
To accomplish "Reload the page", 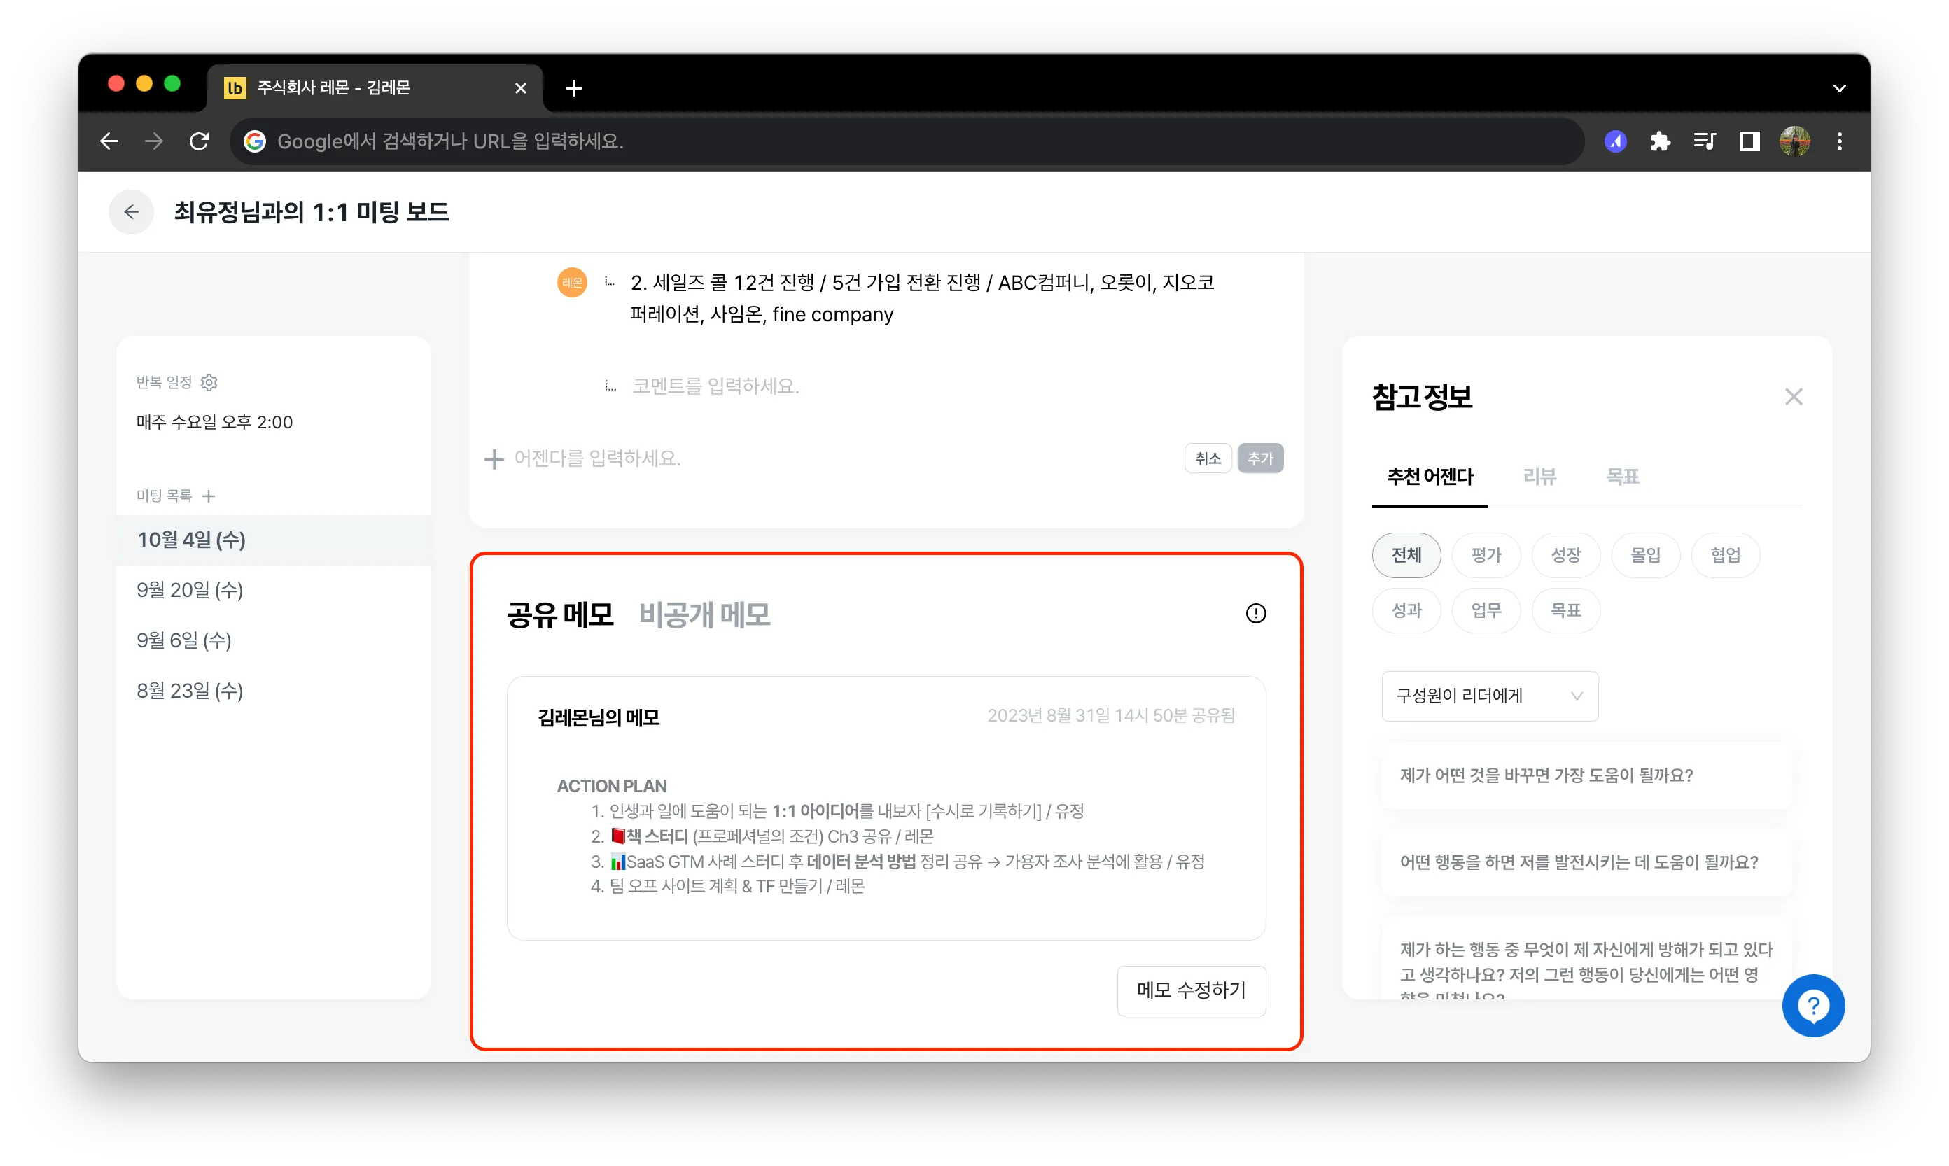I will [x=200, y=141].
